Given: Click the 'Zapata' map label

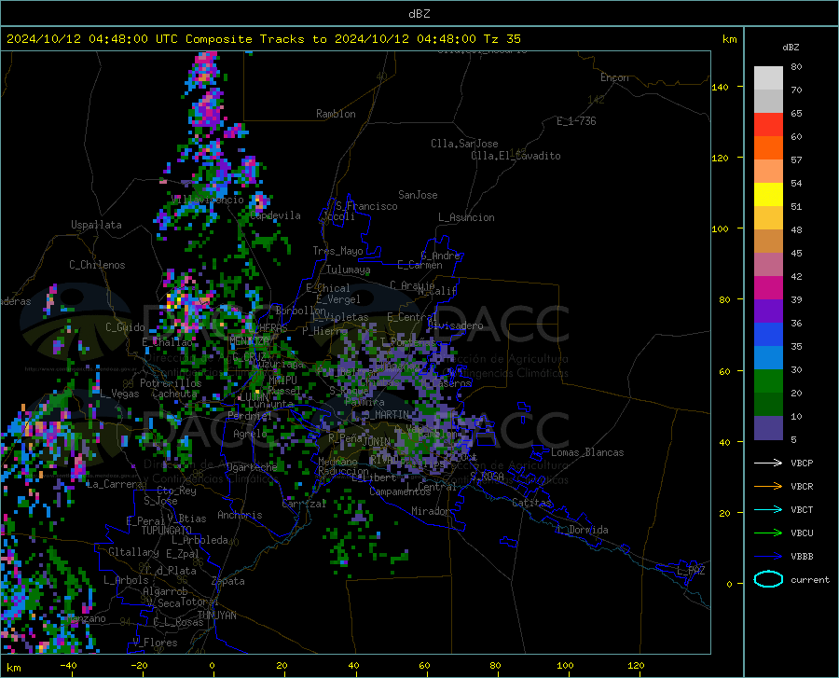Looking at the screenshot, I should coord(228,581).
